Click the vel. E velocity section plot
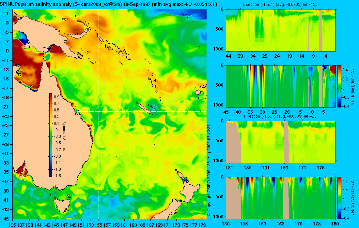This screenshot has width=359, height=228. [x=281, y=86]
